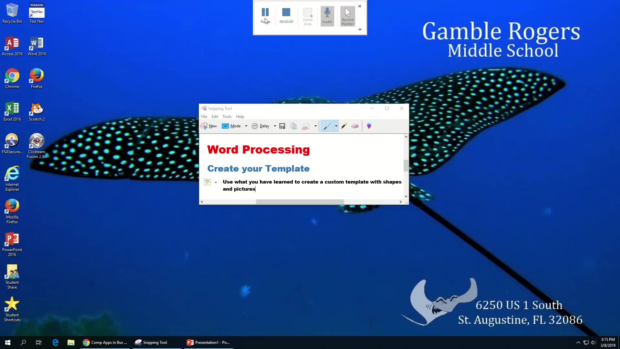
Task: Open the Tools menu in Snipping Tool
Action: (x=227, y=116)
